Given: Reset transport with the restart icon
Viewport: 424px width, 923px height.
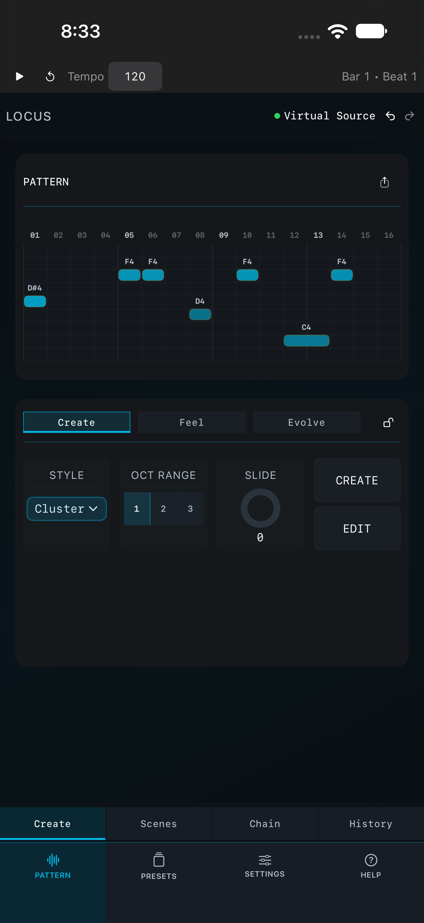Looking at the screenshot, I should (50, 76).
